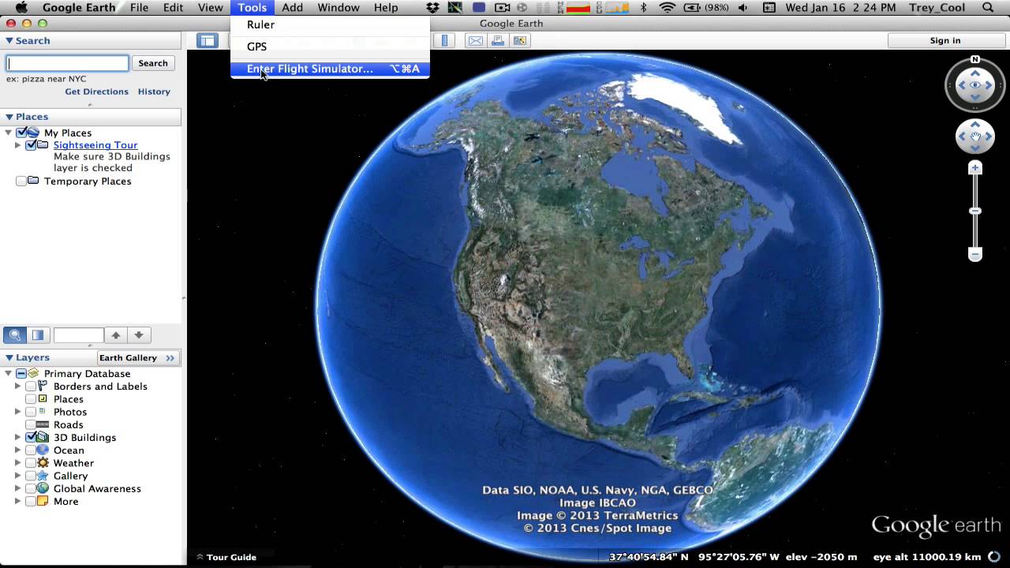Move selection down with the down arrow button
Image resolution: width=1010 pixels, height=568 pixels.
coord(139,335)
